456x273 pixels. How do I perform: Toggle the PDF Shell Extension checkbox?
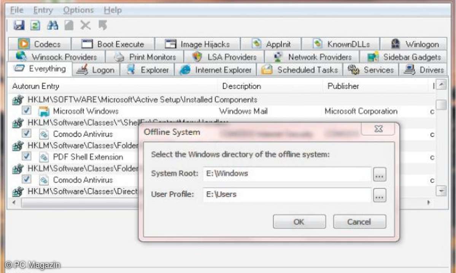tap(27, 156)
